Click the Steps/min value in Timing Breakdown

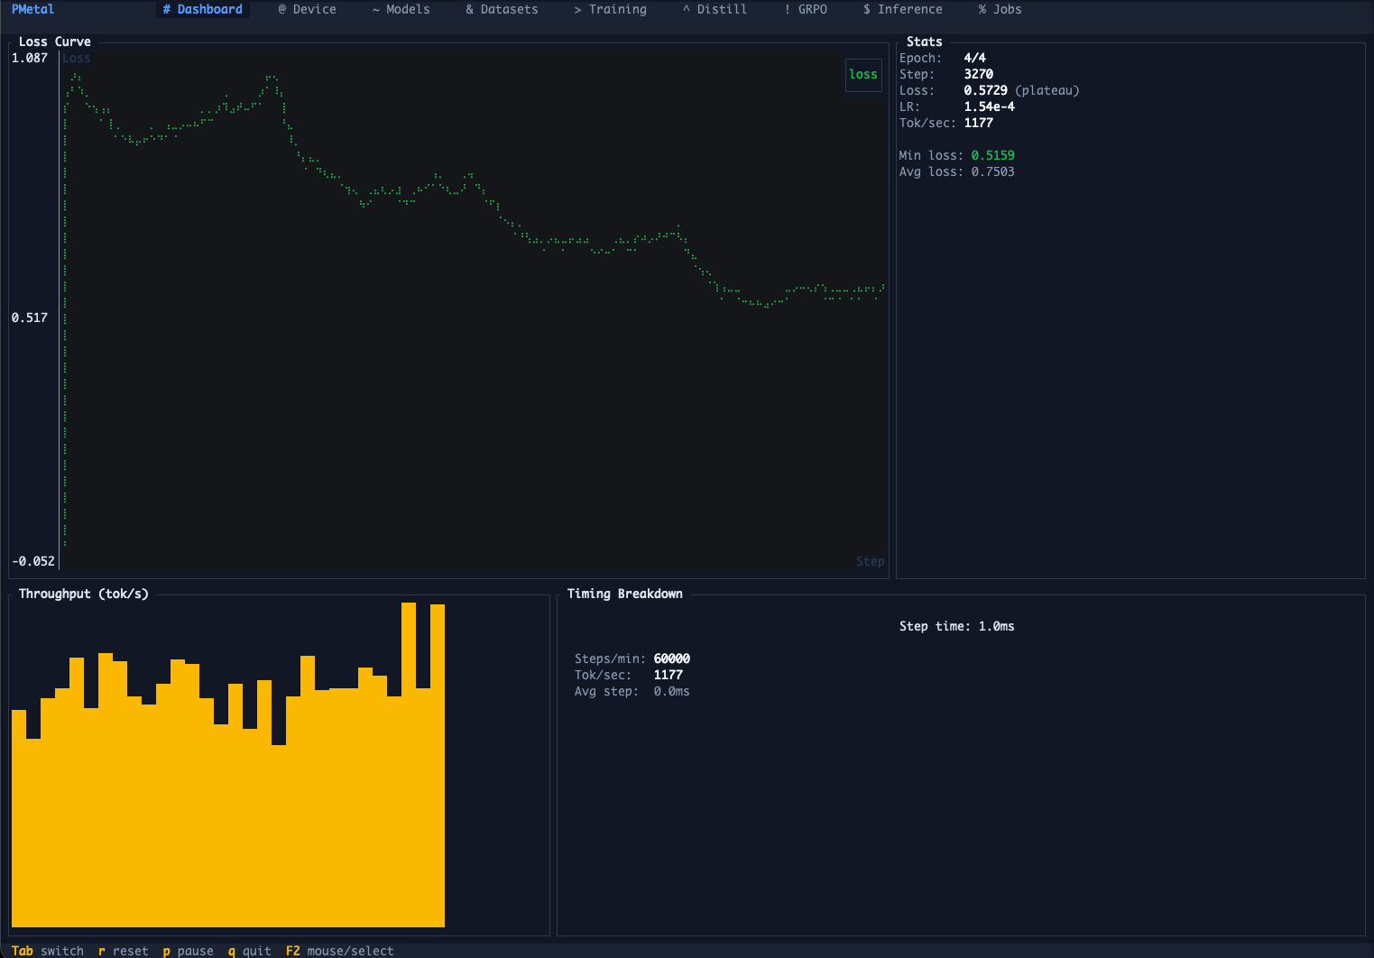click(x=671, y=659)
